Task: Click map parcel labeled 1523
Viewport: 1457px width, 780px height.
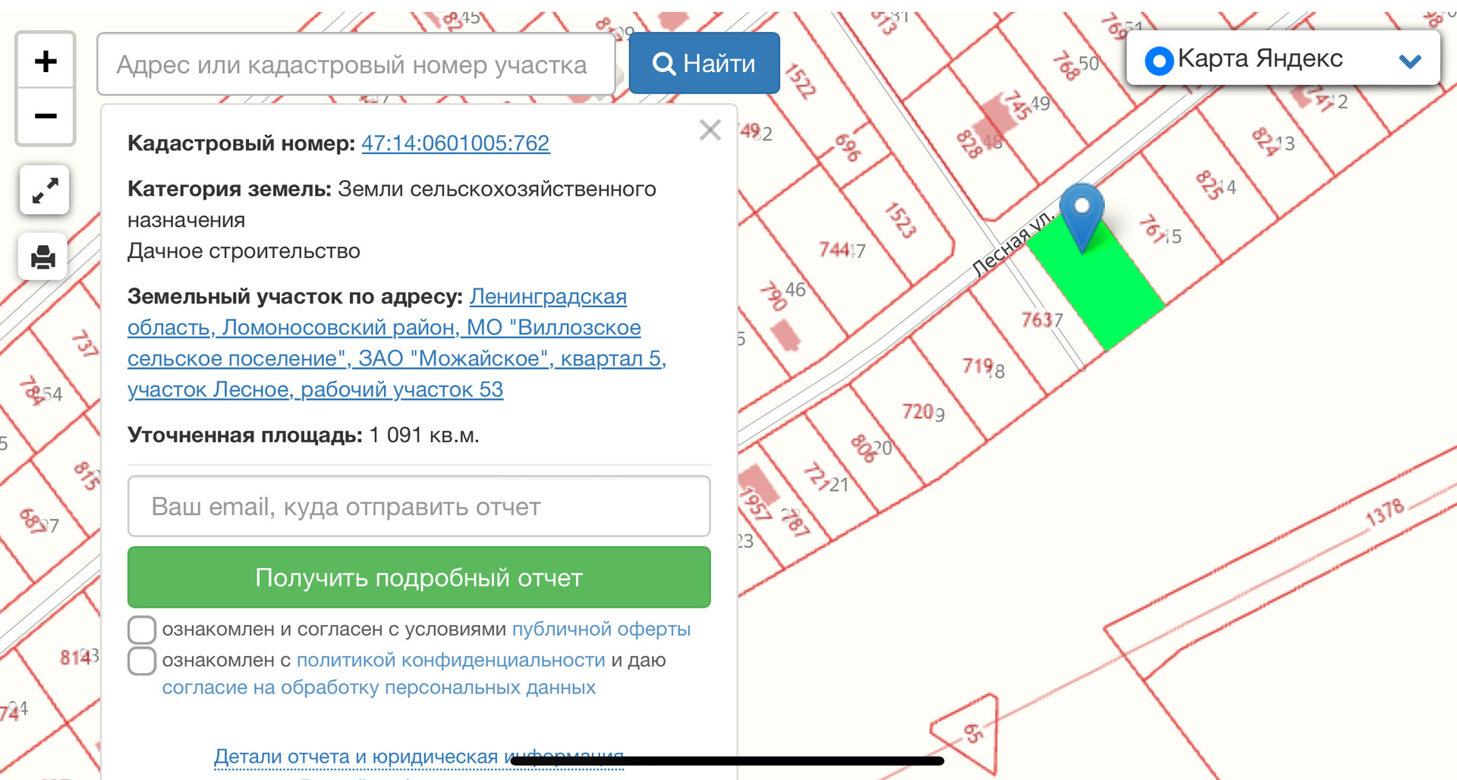Action: pos(901,220)
